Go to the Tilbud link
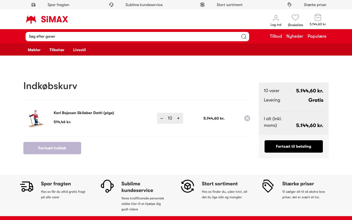352x220 pixels. tap(276, 36)
